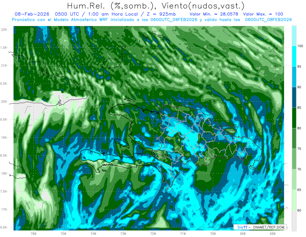Image resolution: width=306 pixels, height=237 pixels.
Task: Click the medium green 75–80 colorbar segment
Action: [x=294, y=138]
